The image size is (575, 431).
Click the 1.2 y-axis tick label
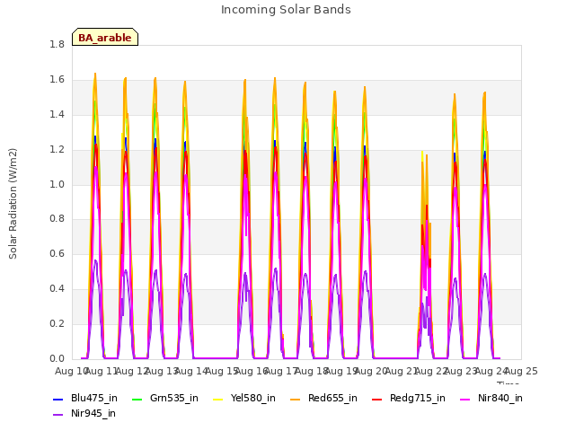(57, 150)
